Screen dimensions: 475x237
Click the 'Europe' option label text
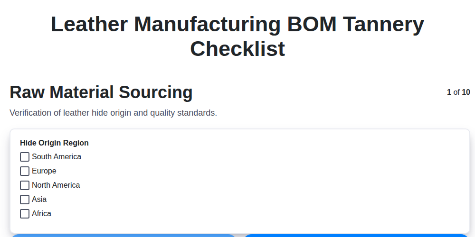pyautogui.click(x=44, y=171)
